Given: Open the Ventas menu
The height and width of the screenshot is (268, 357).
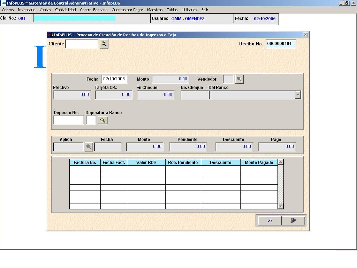Looking at the screenshot, I should click(45, 10).
